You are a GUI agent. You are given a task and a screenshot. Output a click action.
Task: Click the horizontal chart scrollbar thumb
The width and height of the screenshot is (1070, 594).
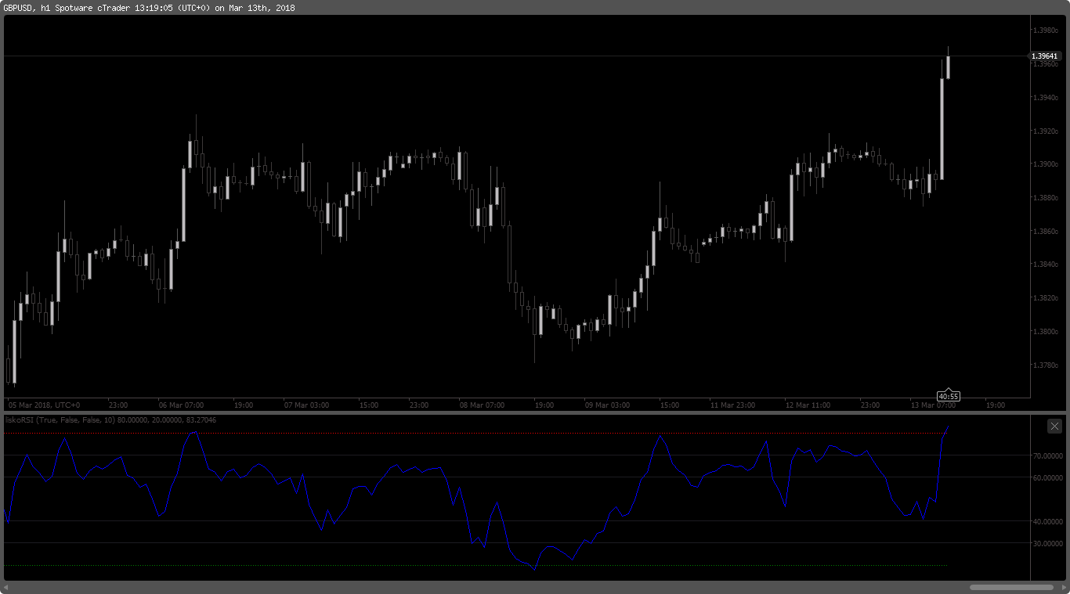(1011, 587)
